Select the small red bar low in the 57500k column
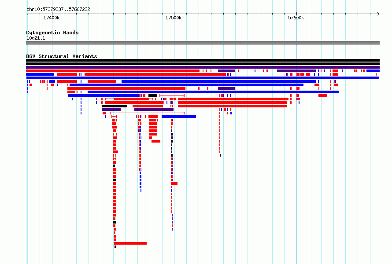This screenshot has height=264, width=392. (174, 183)
